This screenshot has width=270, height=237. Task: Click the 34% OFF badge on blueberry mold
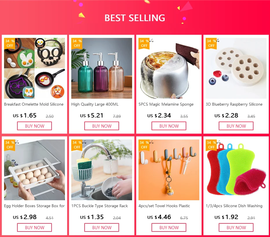[x=211, y=43]
